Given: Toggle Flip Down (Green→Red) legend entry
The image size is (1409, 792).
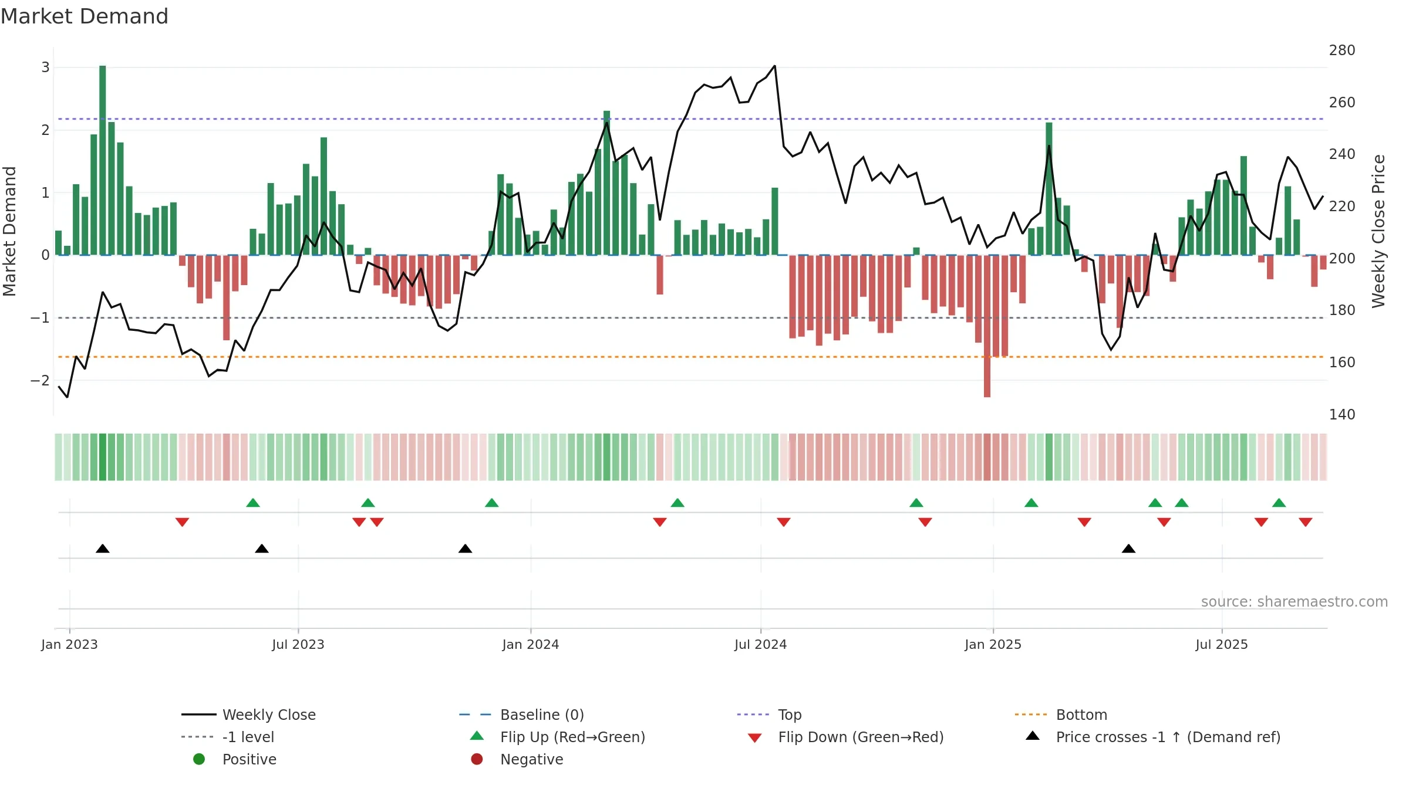Looking at the screenshot, I should coord(845,737).
